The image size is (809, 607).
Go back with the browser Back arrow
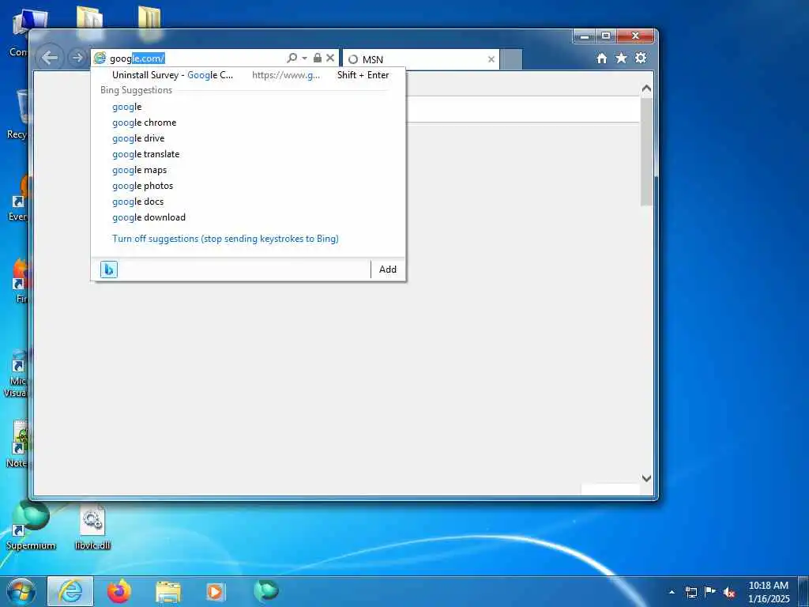click(50, 57)
